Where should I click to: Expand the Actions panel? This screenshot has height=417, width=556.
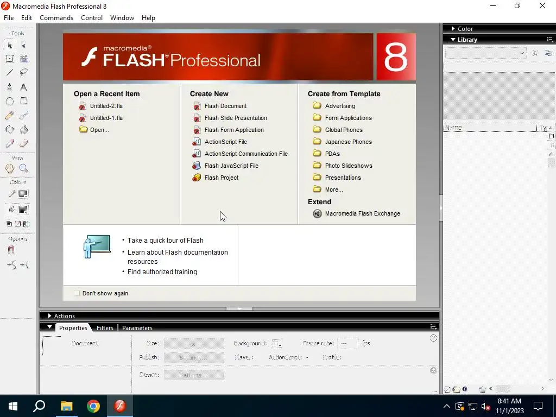[x=49, y=315]
